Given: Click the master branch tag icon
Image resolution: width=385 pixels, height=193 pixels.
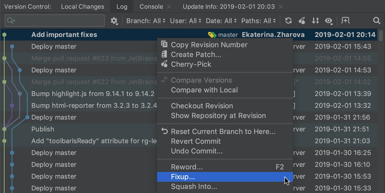Looking at the screenshot, I should [x=212, y=35].
